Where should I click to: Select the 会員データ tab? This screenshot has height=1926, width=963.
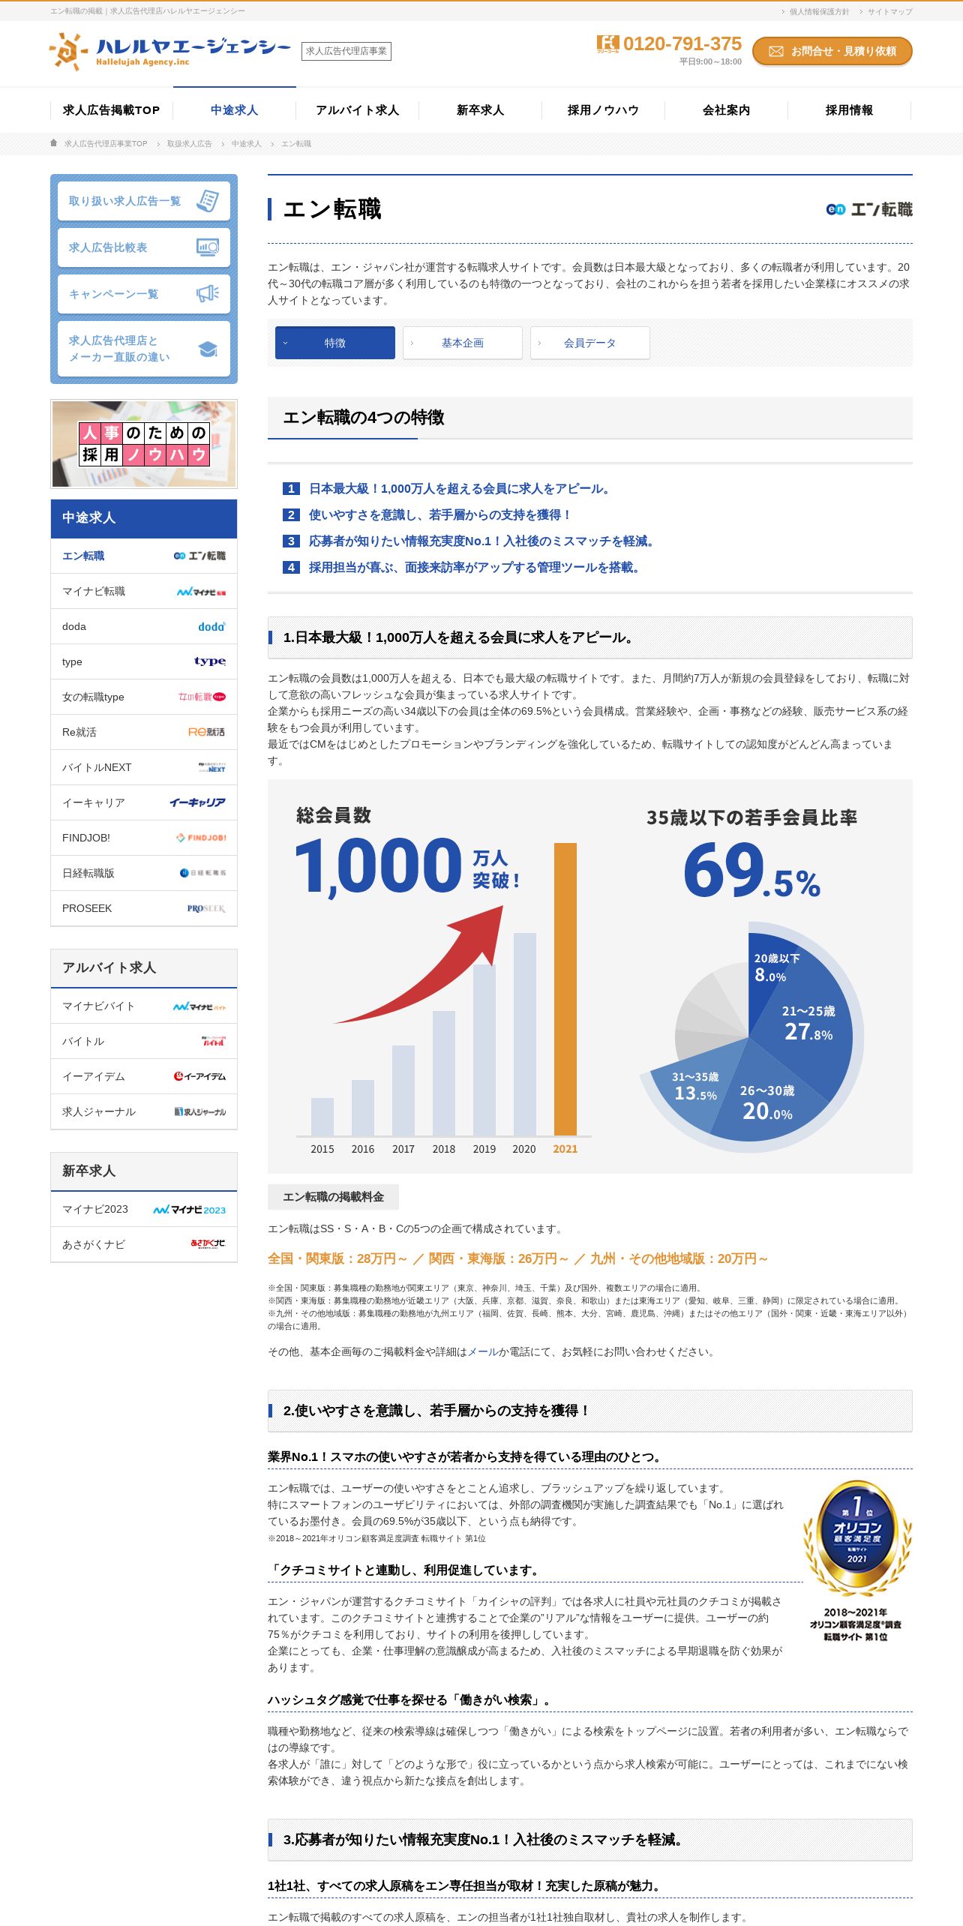pos(590,343)
